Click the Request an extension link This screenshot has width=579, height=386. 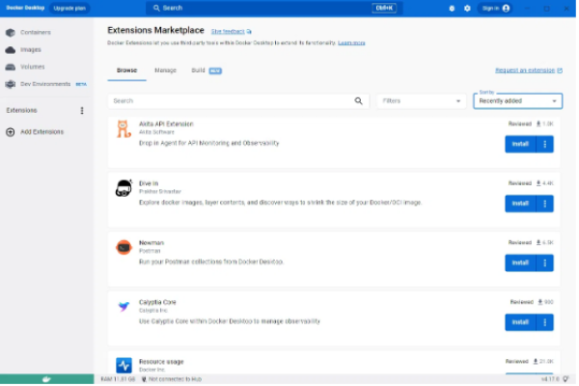(525, 70)
